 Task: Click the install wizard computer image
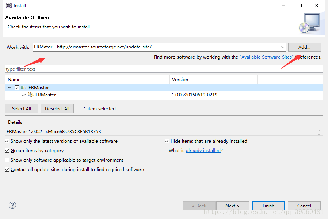(x=310, y=23)
